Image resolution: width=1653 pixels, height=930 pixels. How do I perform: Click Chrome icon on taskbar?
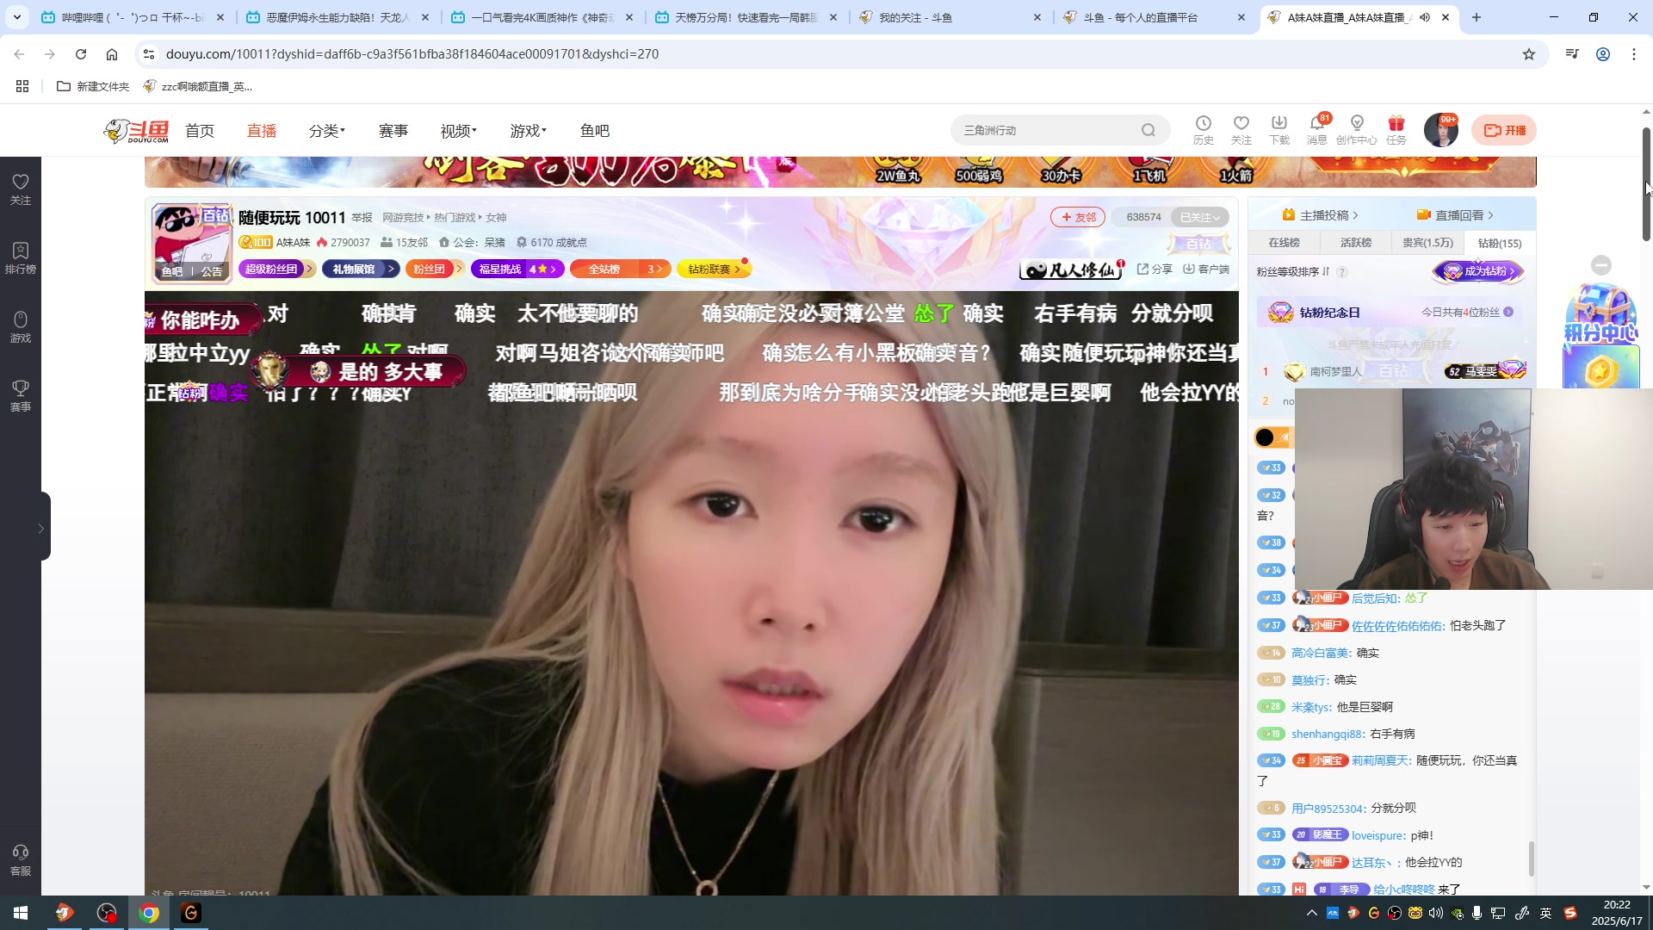149,913
